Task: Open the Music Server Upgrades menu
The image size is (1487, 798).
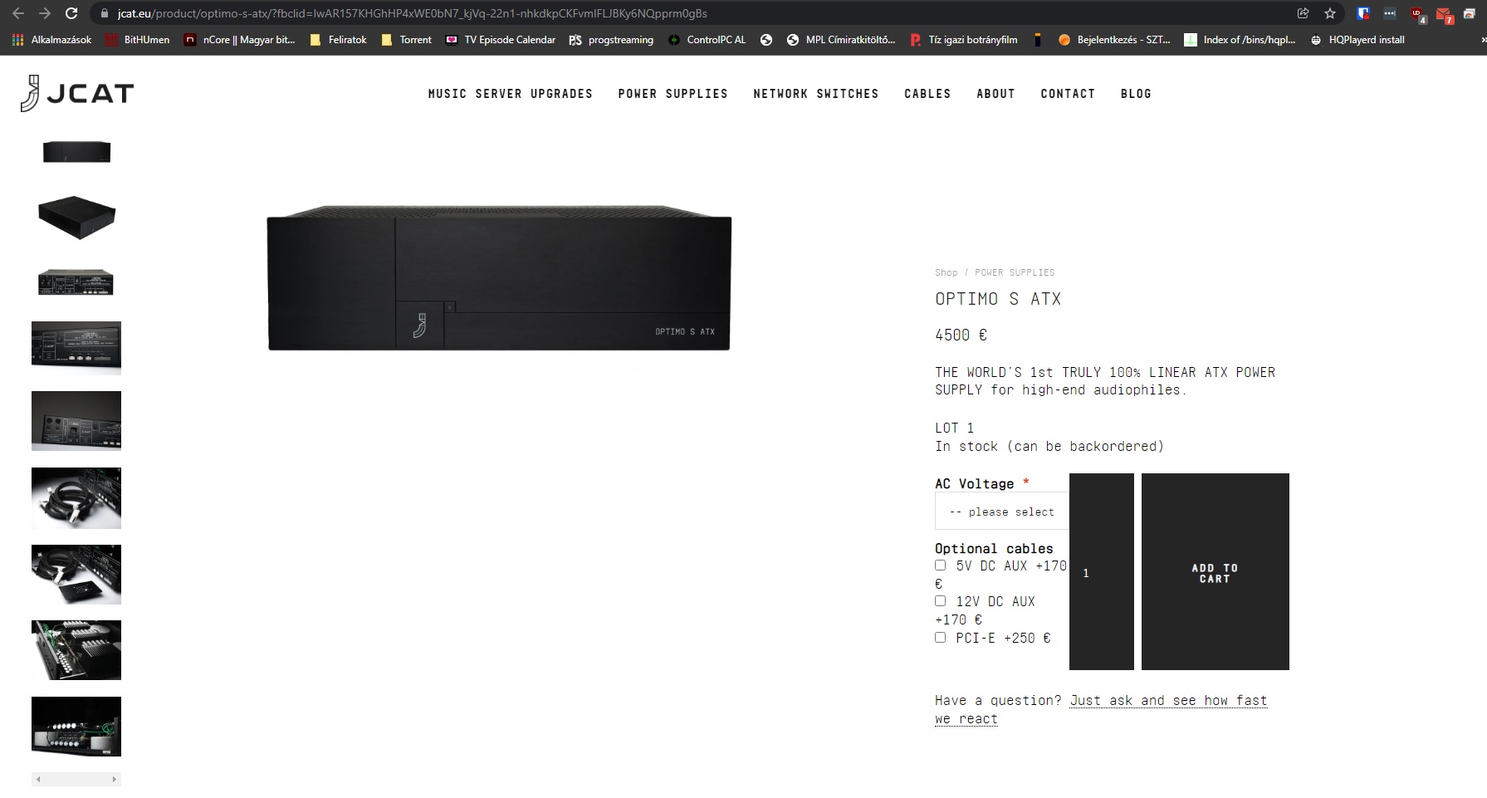Action: (510, 94)
